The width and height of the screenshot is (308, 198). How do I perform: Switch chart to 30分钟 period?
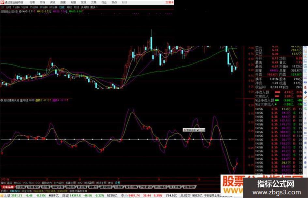click(43, 7)
